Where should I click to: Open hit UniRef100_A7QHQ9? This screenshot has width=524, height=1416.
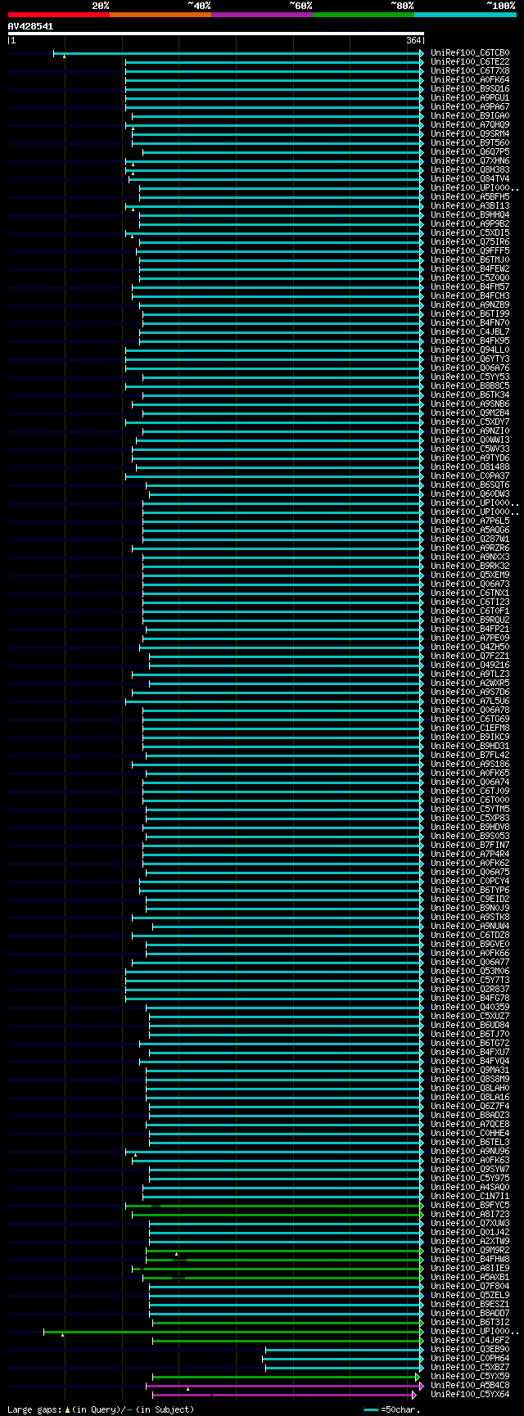470,125
